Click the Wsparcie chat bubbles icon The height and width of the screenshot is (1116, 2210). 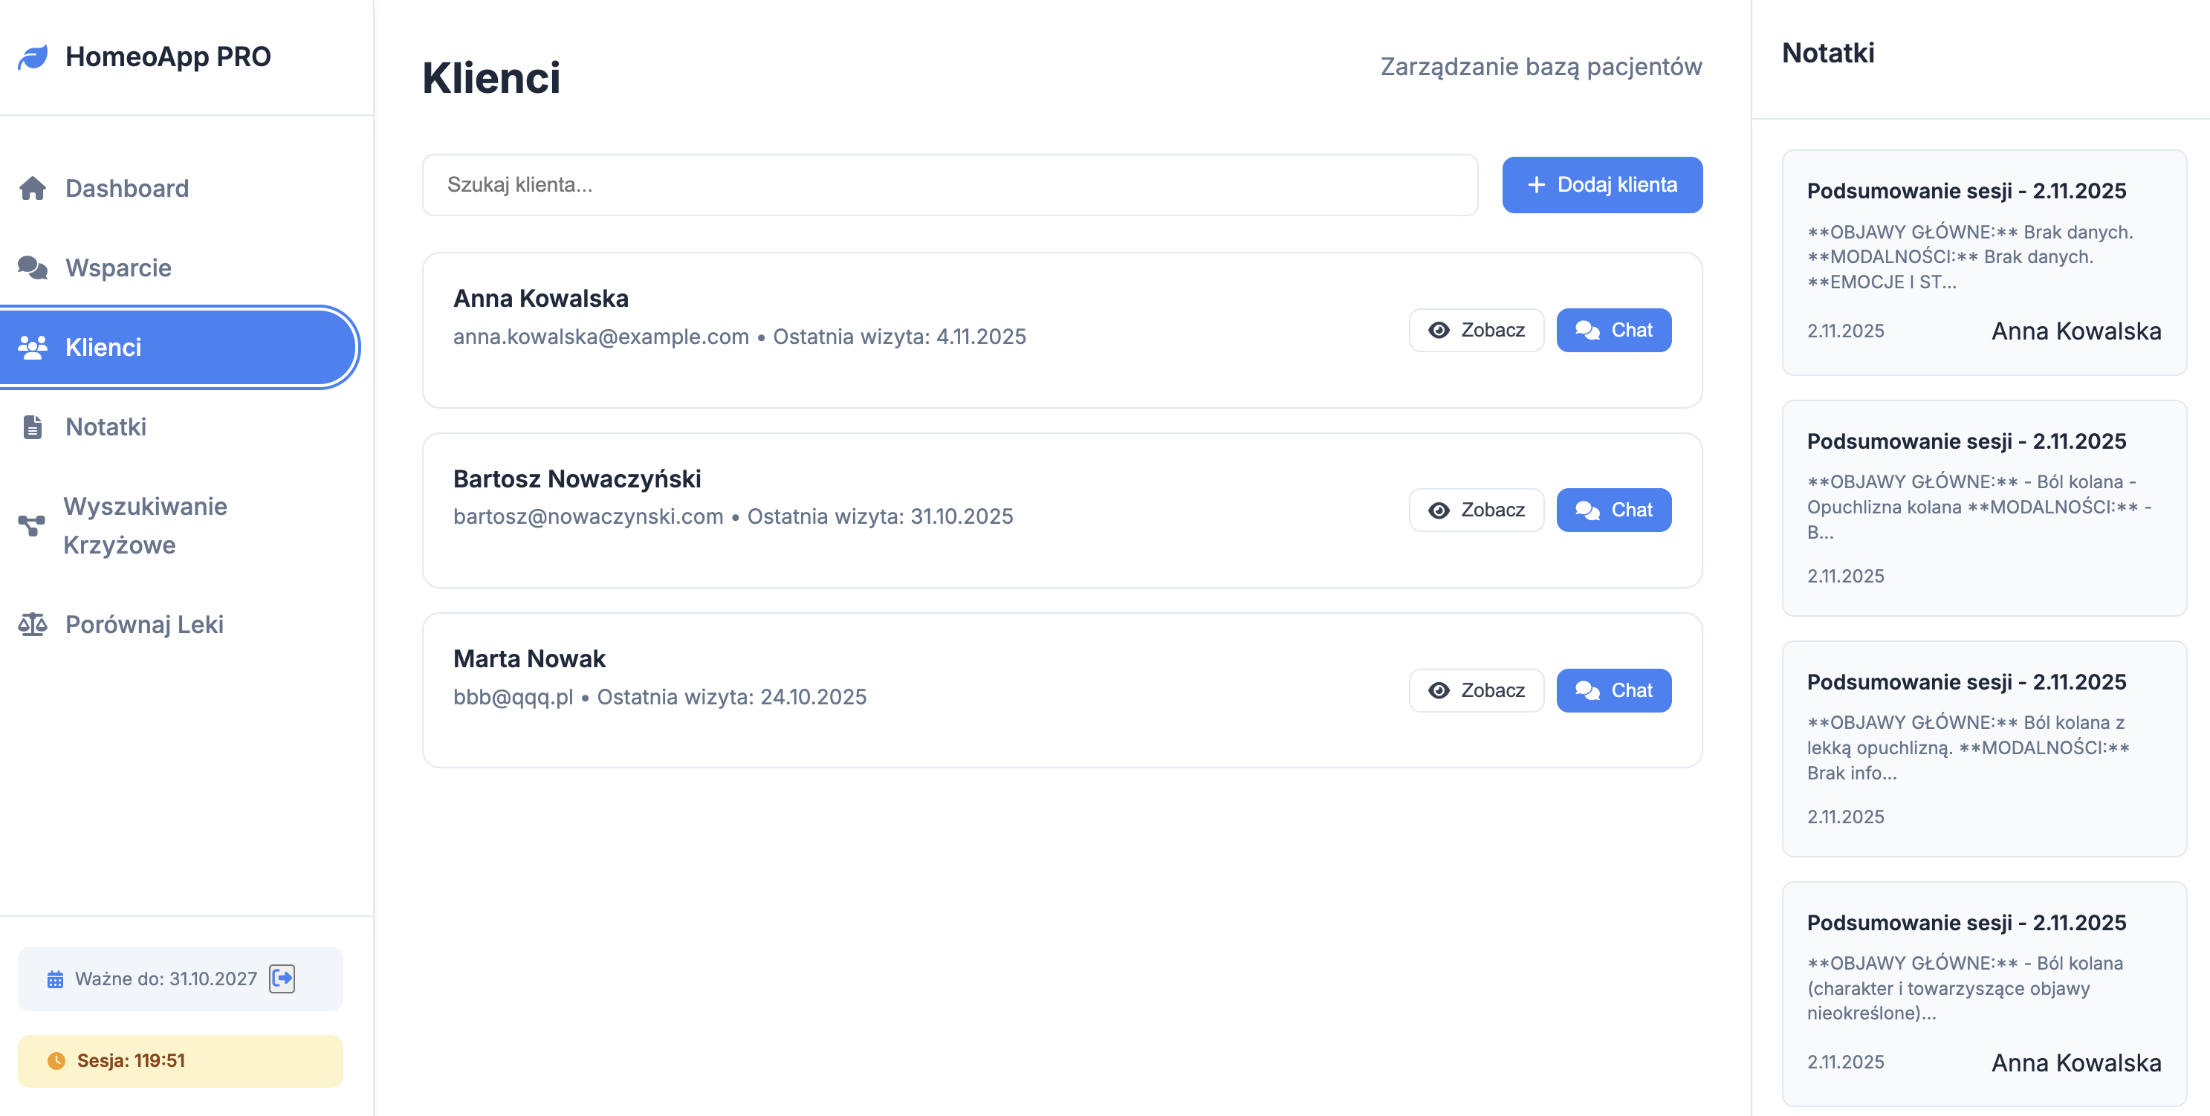[33, 267]
